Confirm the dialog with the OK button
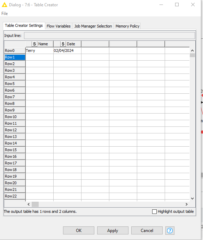The image size is (203, 240). [79, 231]
